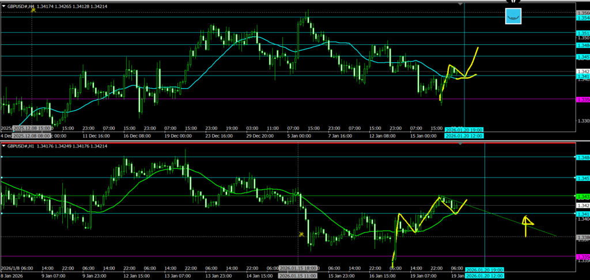Click the yellow up arrow drawing
This screenshot has height=280, width=590.
point(527,225)
